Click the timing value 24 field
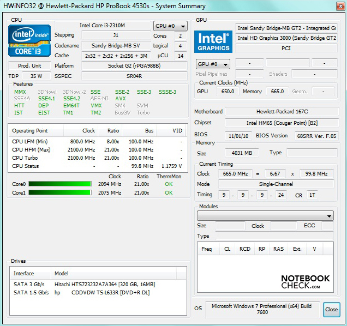 pos(281,195)
